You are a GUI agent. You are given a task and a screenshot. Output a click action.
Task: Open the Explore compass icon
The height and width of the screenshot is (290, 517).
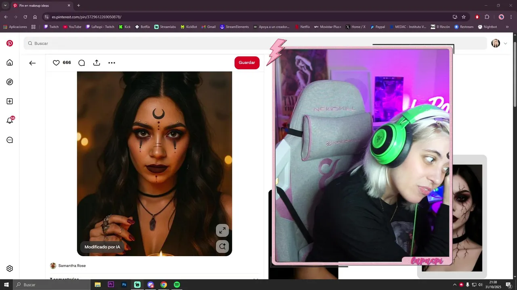[10, 82]
